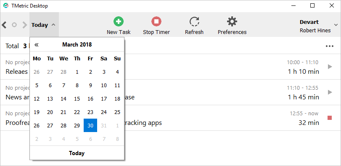Select March 15 in the calendar

[x=77, y=99]
